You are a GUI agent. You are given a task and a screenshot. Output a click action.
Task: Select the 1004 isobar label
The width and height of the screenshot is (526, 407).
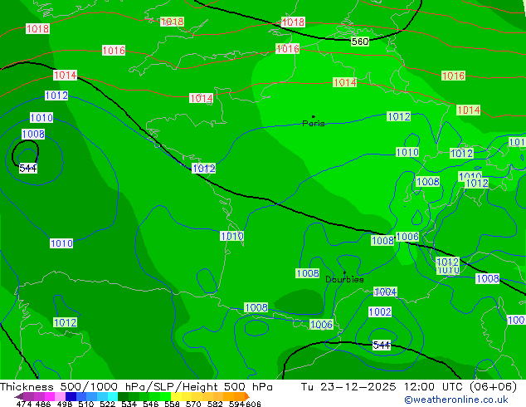[x=386, y=292]
